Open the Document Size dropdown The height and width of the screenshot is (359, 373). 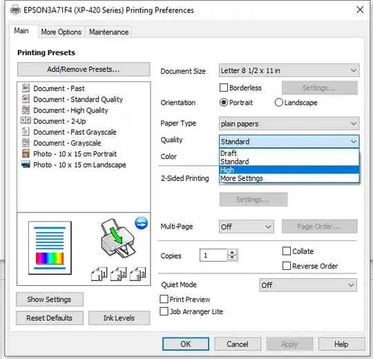(x=289, y=70)
